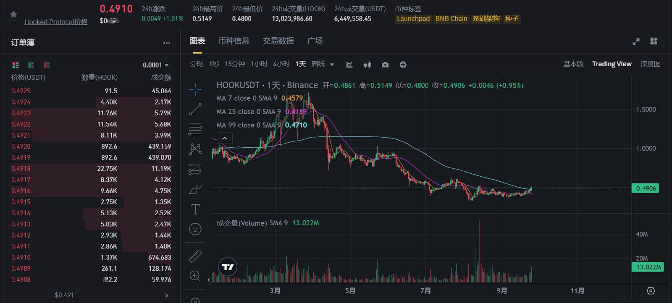Change candlestick chart style

click(x=367, y=65)
